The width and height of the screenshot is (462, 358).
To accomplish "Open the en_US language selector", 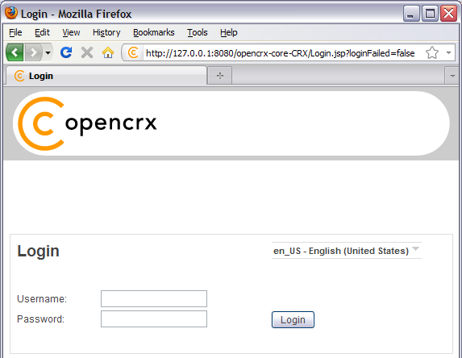I will [x=347, y=251].
